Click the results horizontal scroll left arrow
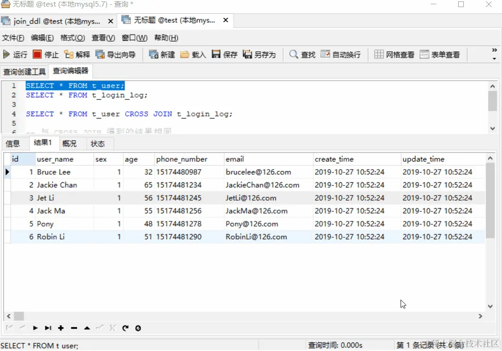 tap(8, 316)
